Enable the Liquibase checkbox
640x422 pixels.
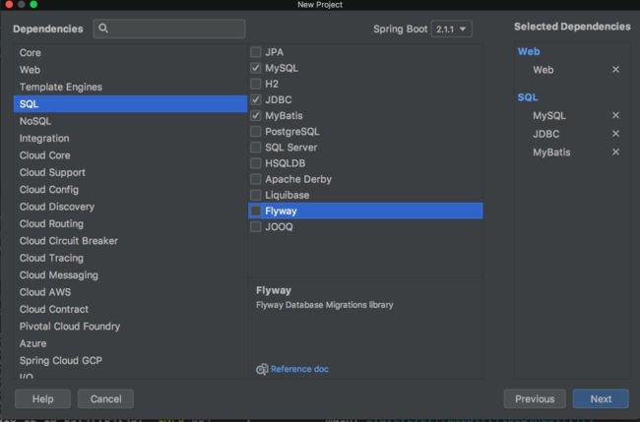tap(256, 195)
